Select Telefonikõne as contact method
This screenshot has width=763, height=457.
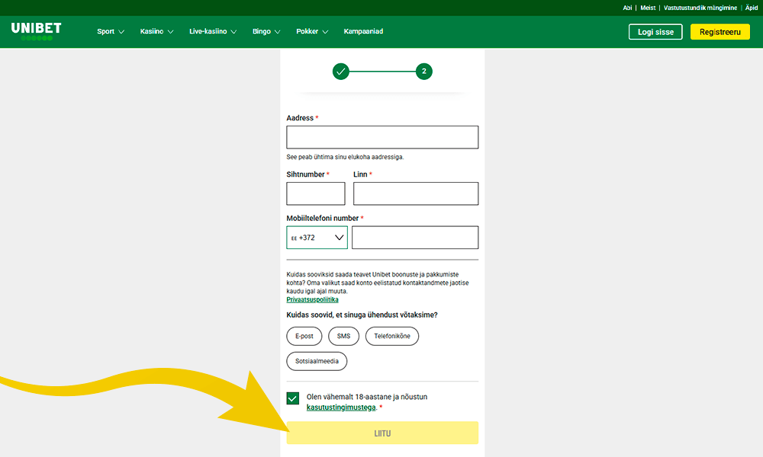(x=391, y=336)
